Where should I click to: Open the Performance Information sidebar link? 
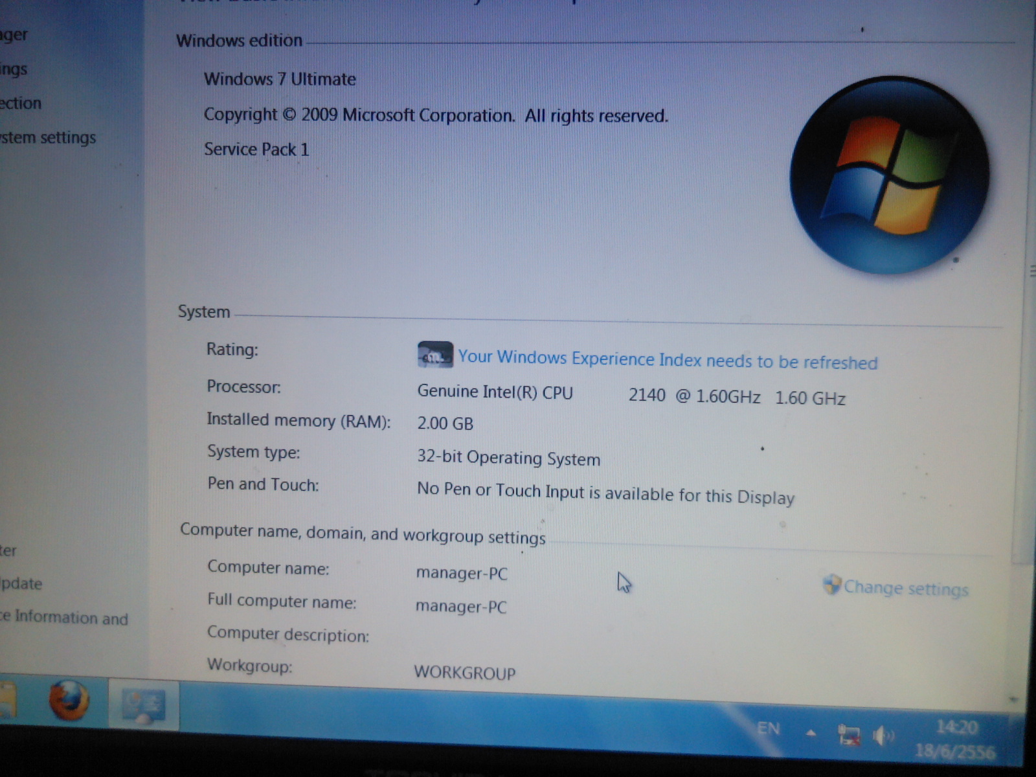coord(64,618)
